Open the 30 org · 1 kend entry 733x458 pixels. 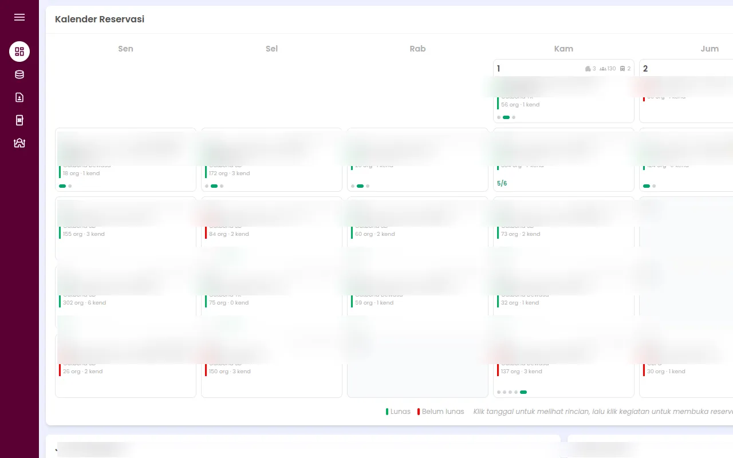point(666,372)
